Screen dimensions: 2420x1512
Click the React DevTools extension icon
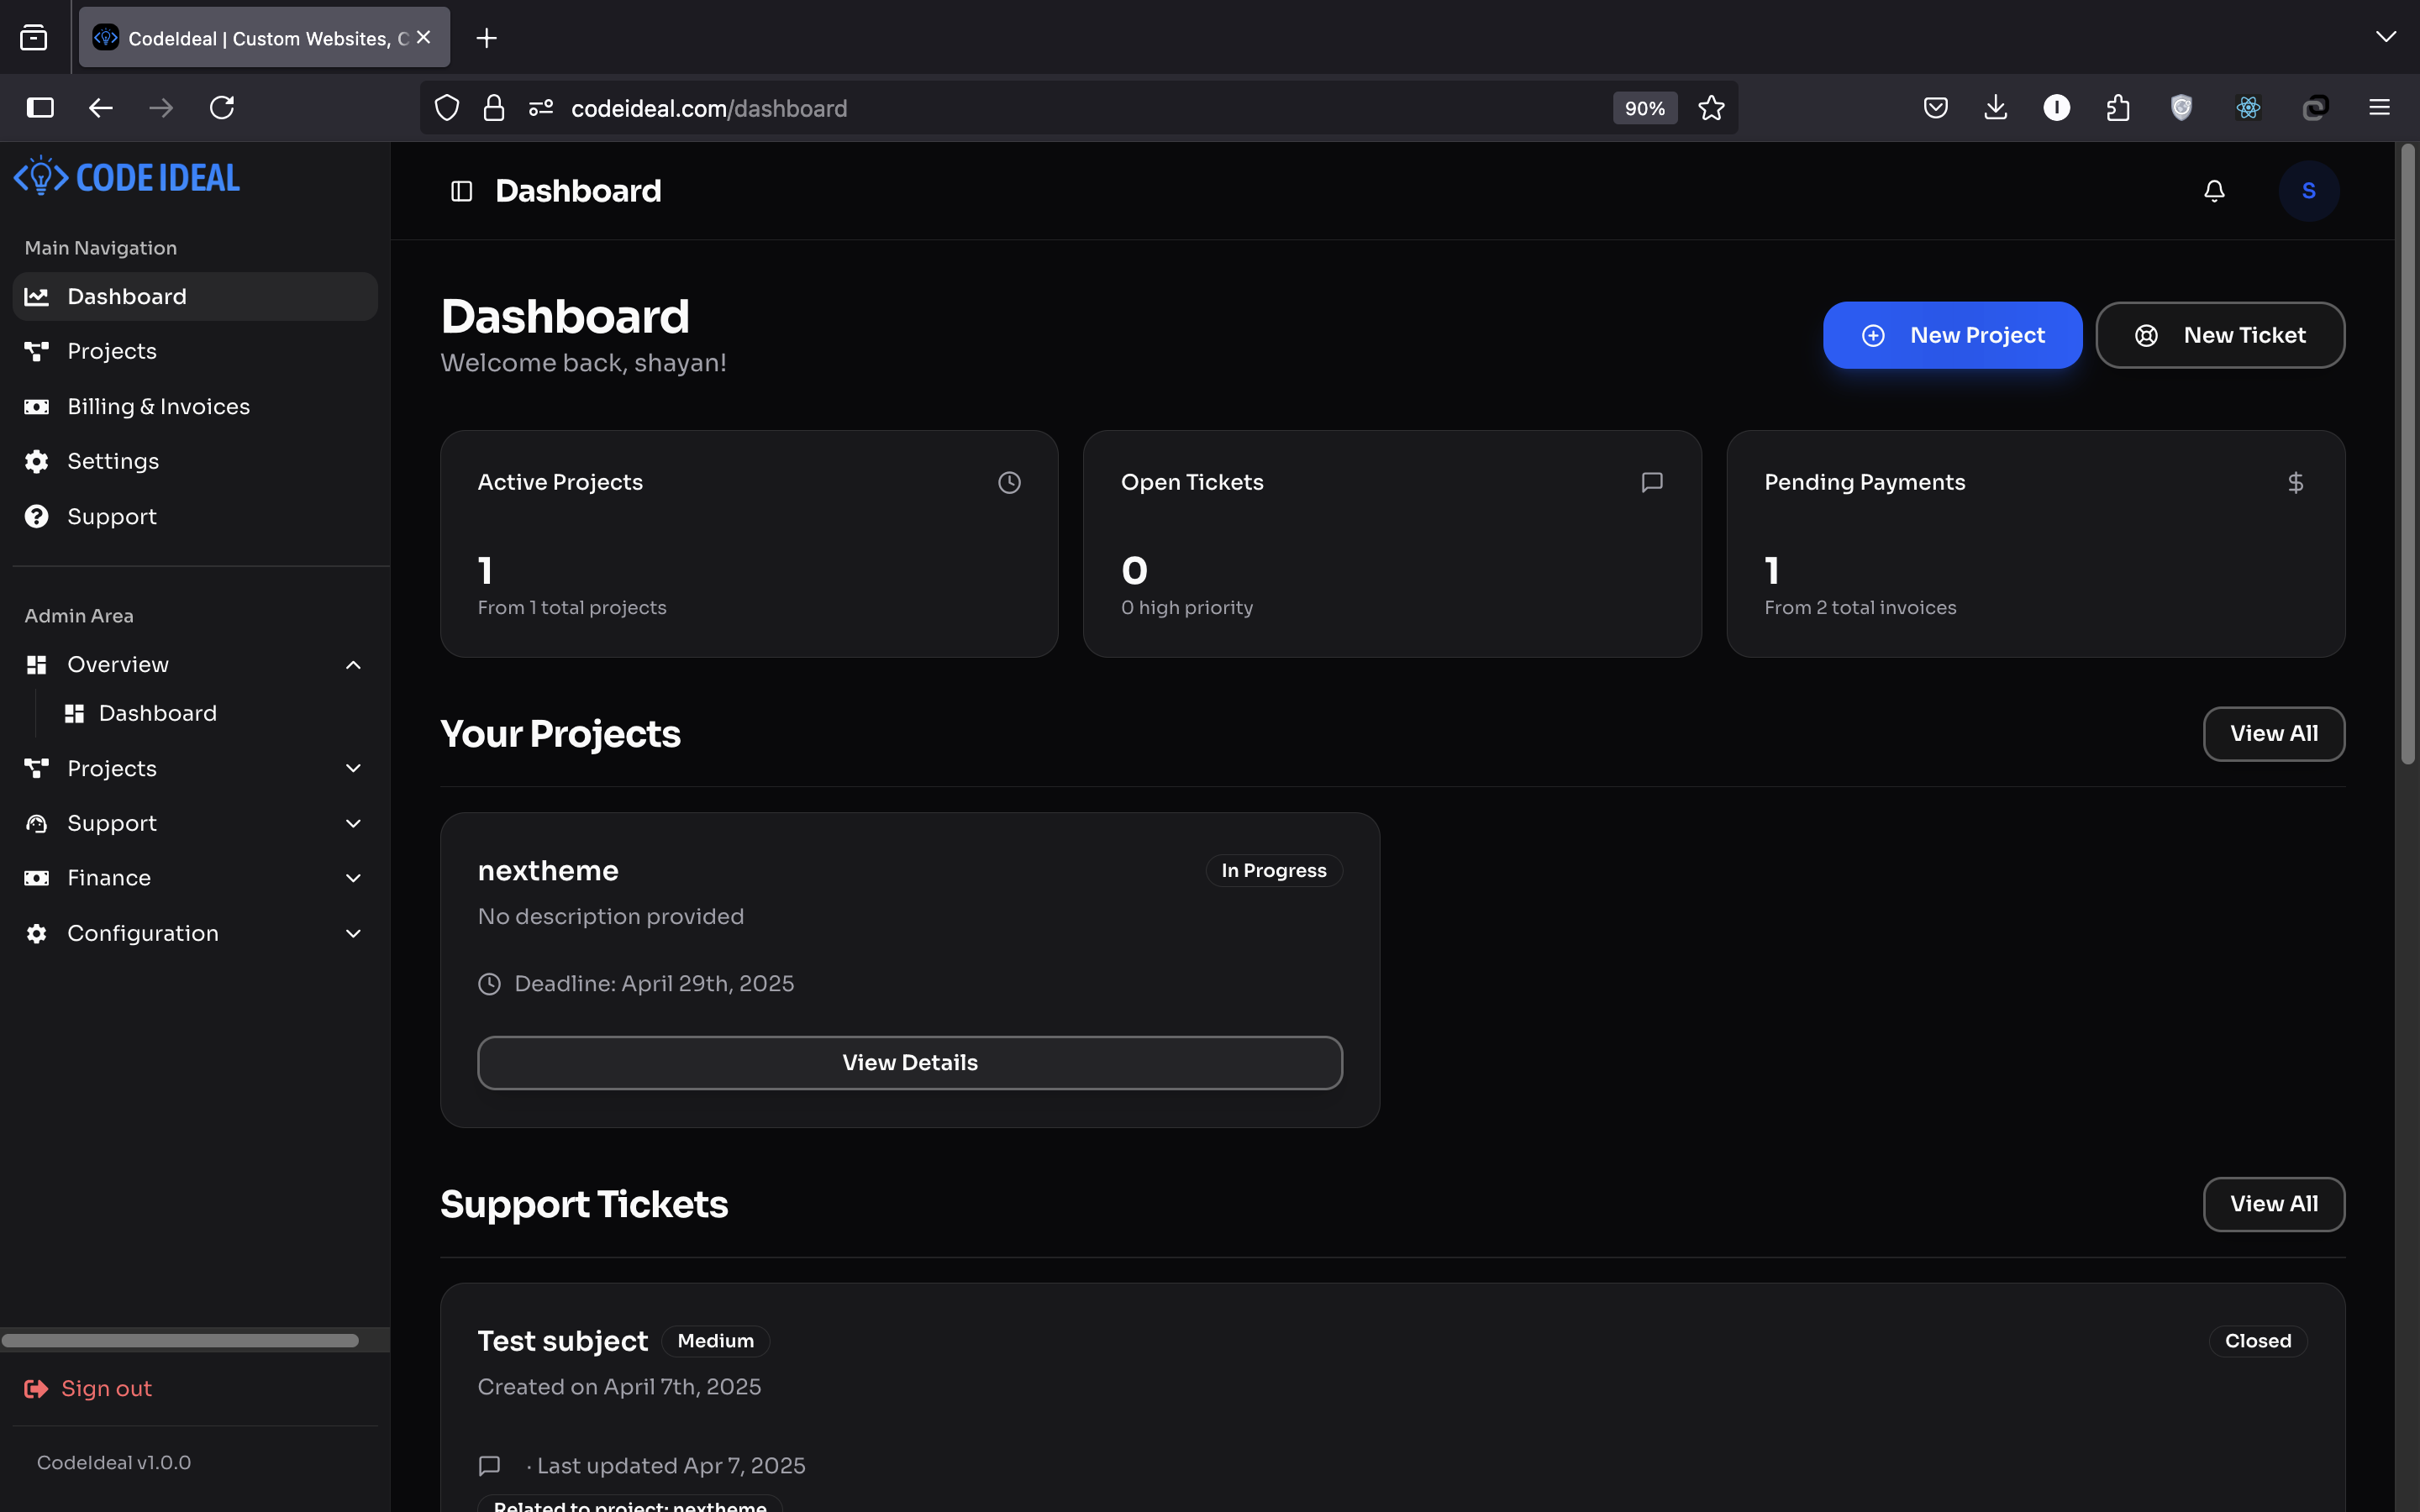click(2248, 108)
